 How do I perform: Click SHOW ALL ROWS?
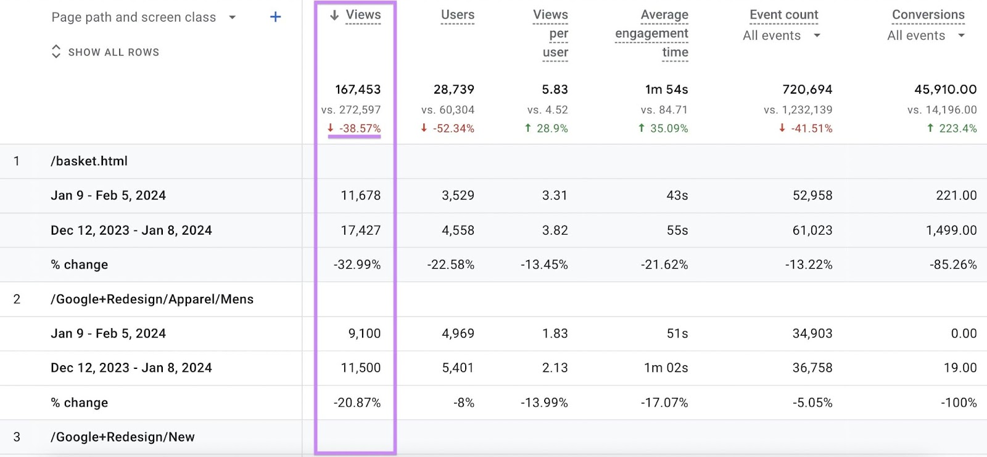point(113,52)
